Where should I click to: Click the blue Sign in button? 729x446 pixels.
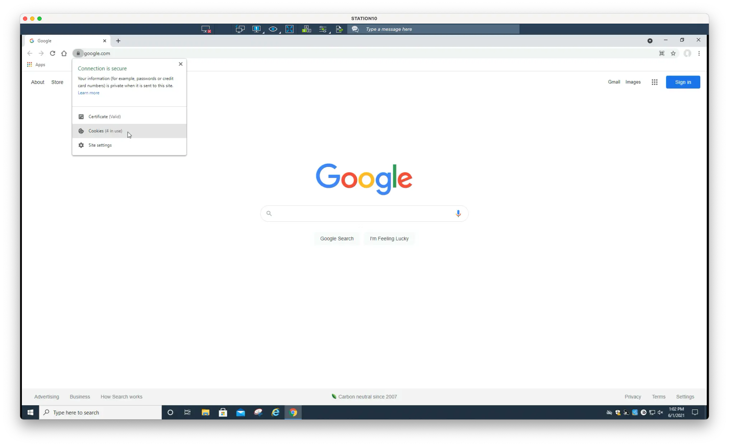tap(683, 82)
